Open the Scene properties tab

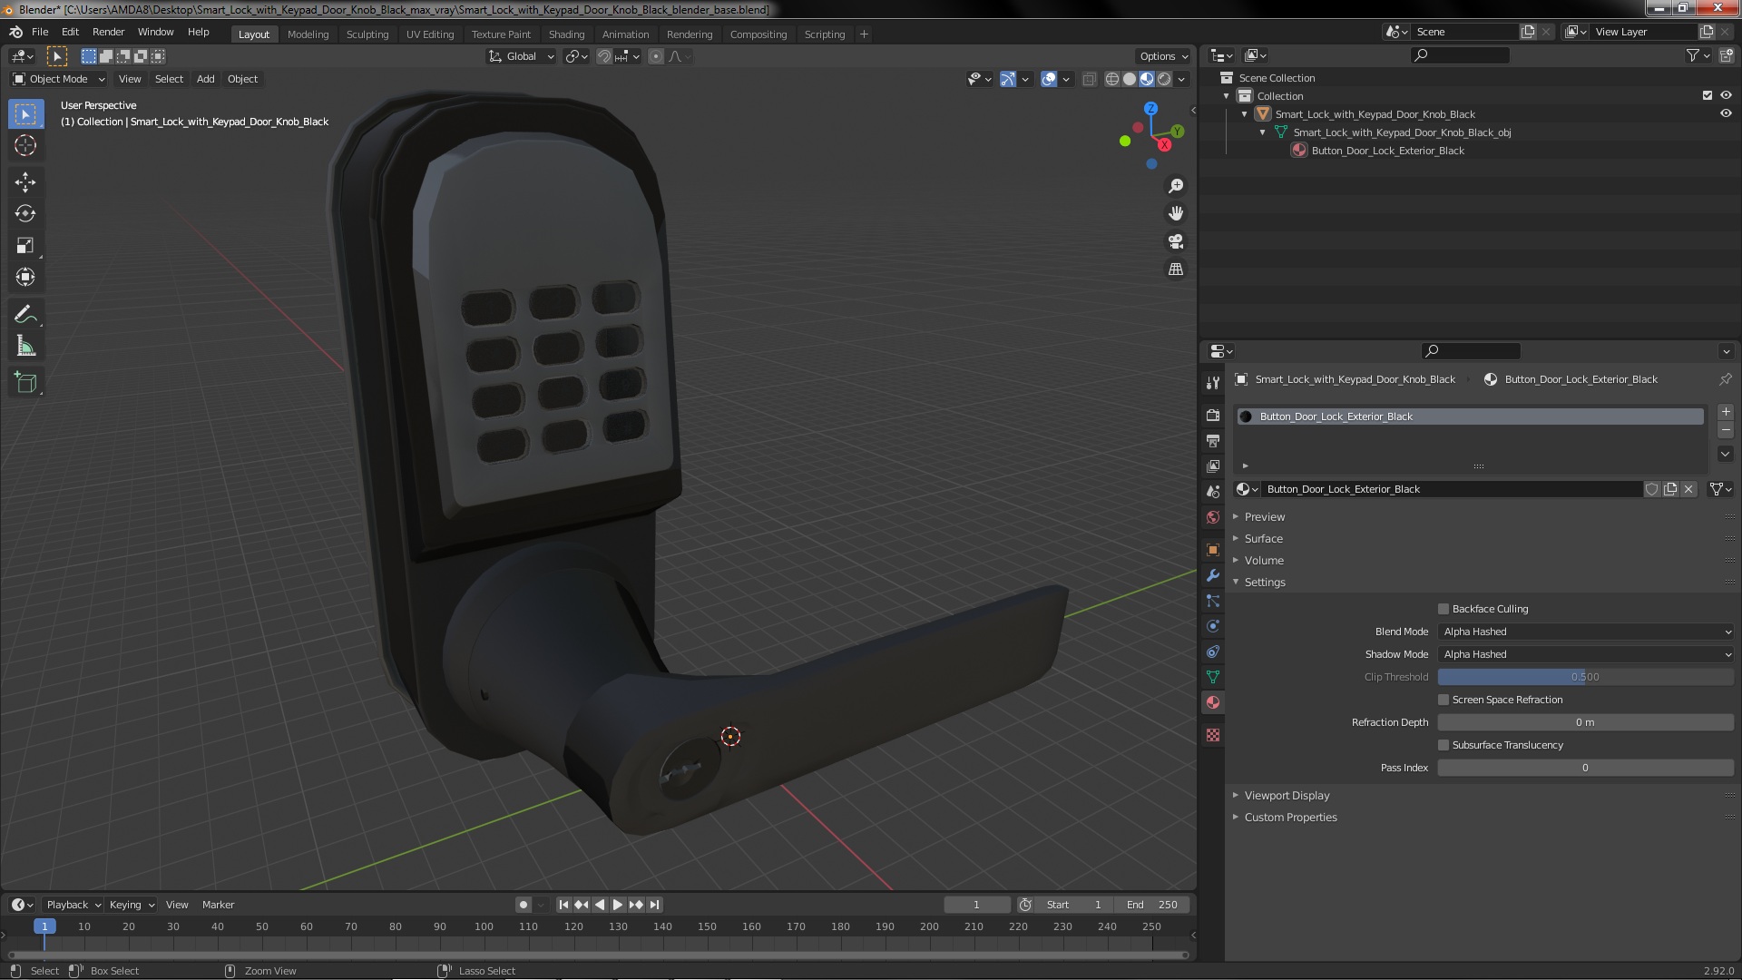coord(1213,492)
